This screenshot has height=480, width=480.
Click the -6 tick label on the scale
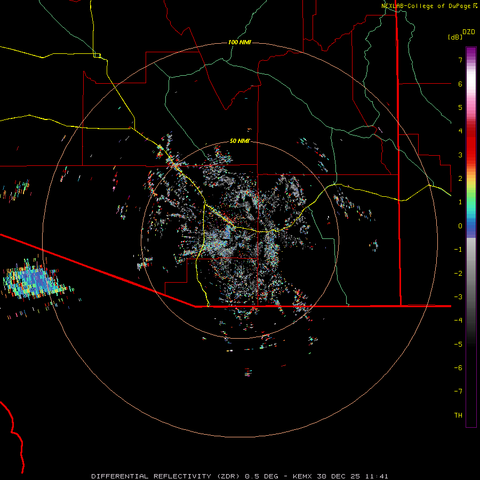[458, 368]
